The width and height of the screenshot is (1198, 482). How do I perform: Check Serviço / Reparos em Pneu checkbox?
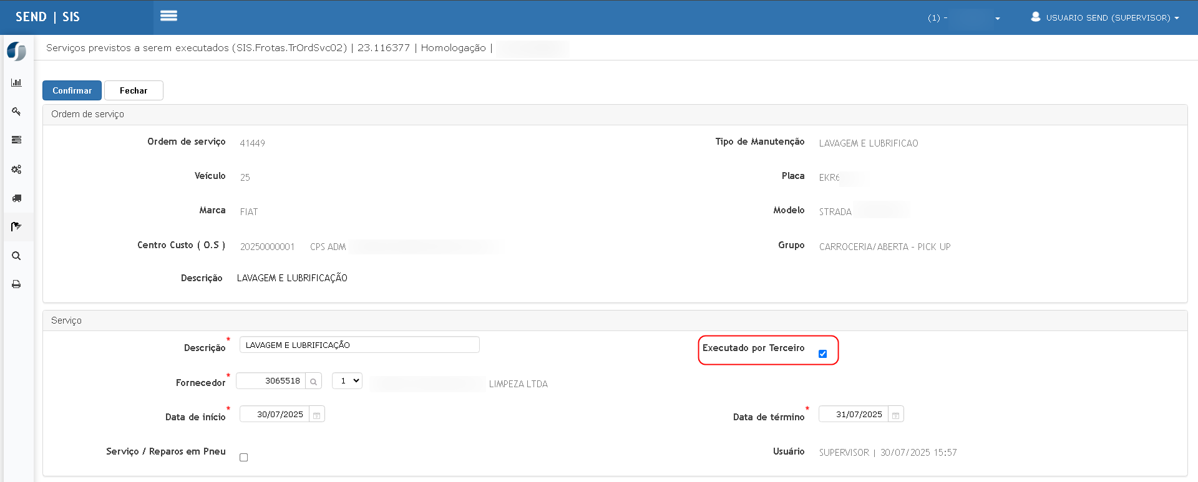point(244,457)
